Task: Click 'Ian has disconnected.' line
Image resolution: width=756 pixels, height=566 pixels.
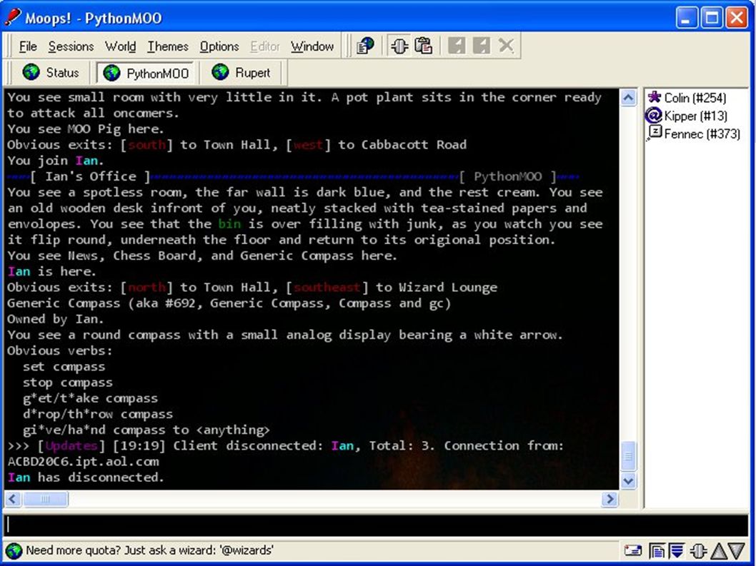Action: 86,477
